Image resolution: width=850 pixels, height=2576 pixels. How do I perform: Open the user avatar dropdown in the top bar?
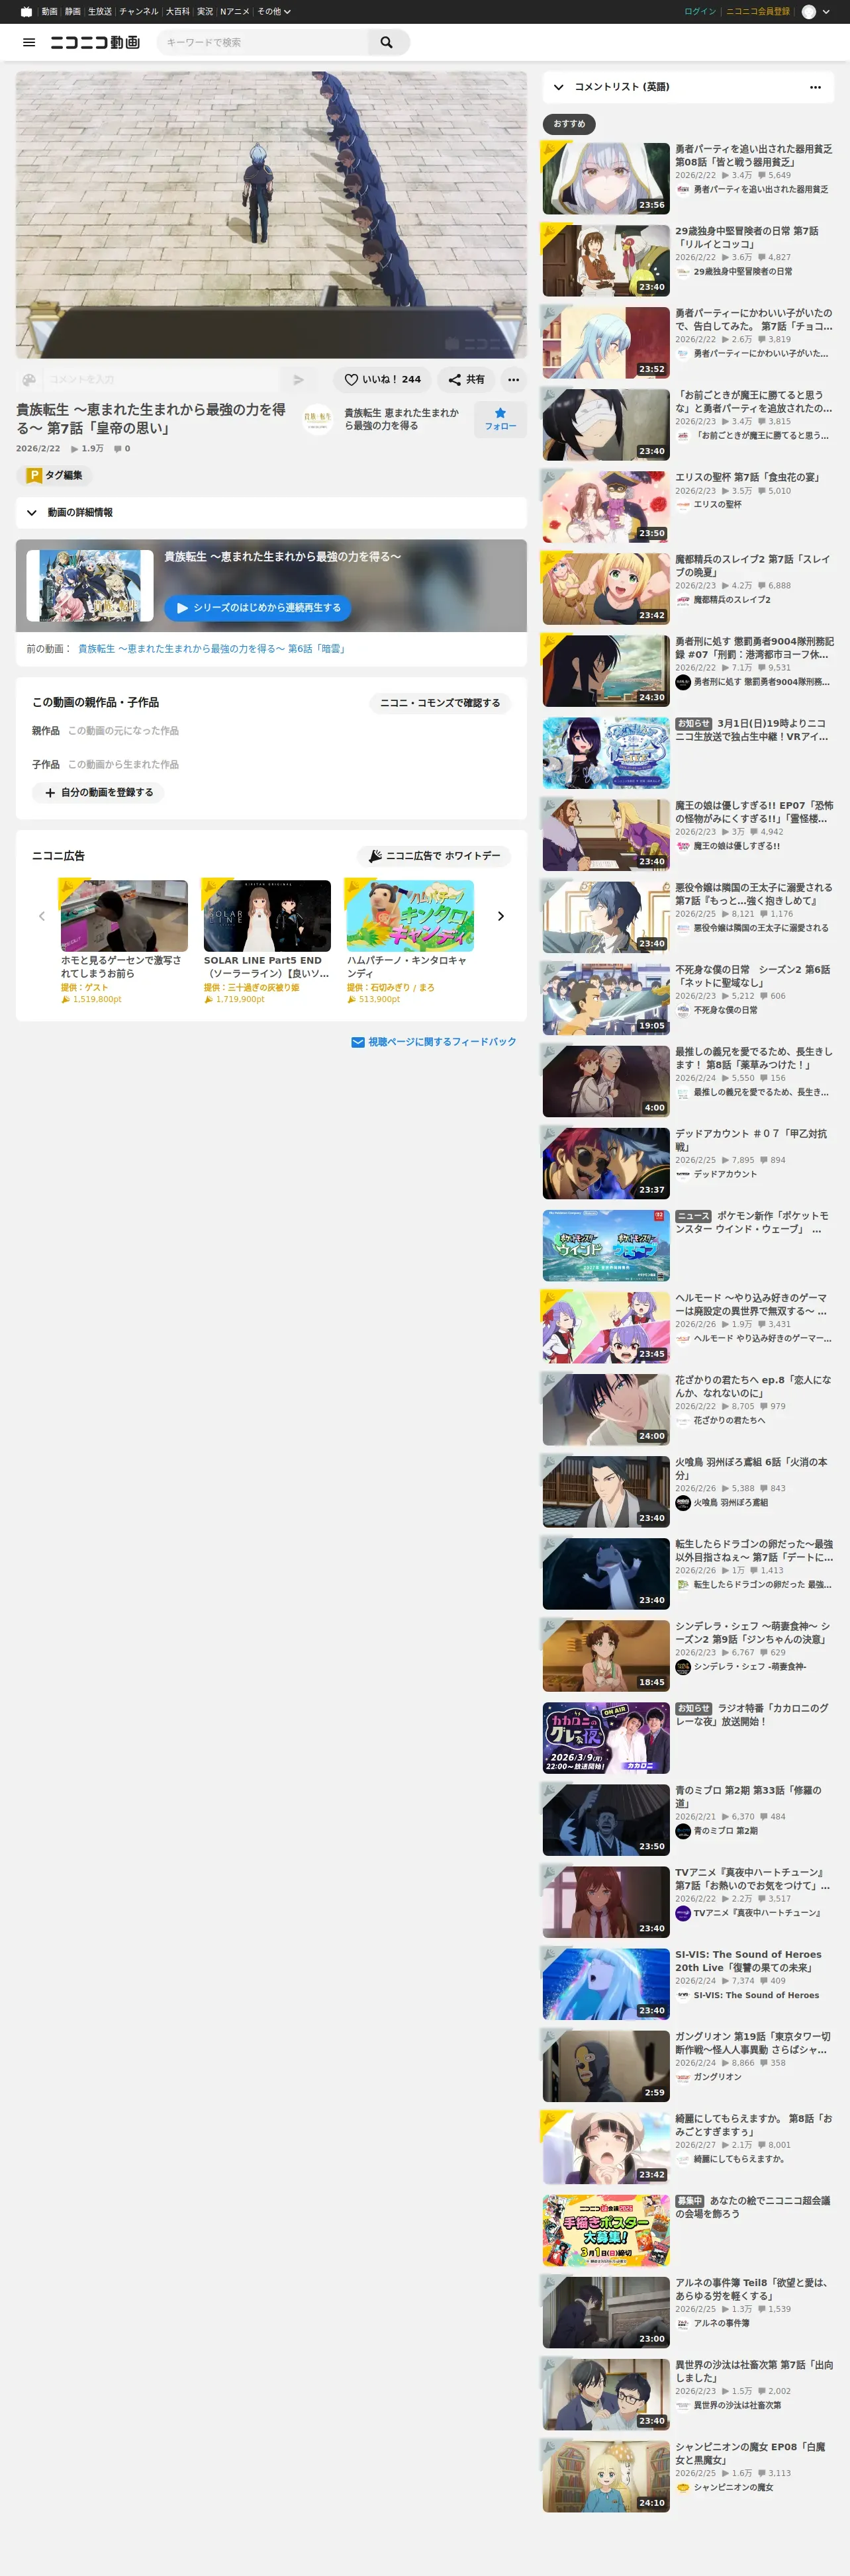point(816,12)
